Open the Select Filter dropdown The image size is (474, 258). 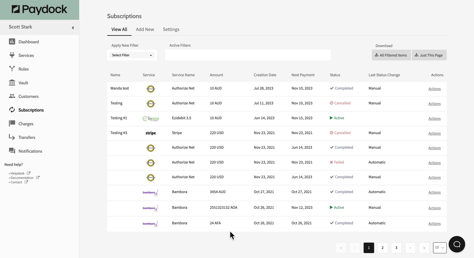pos(132,55)
